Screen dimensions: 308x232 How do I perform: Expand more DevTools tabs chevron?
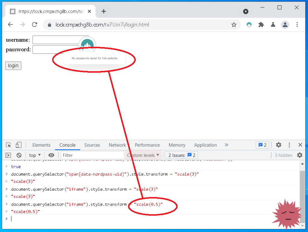(x=226, y=145)
